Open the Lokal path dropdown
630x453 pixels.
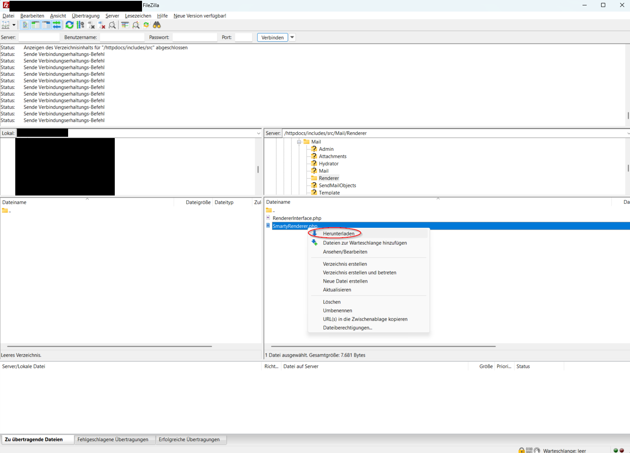point(258,133)
